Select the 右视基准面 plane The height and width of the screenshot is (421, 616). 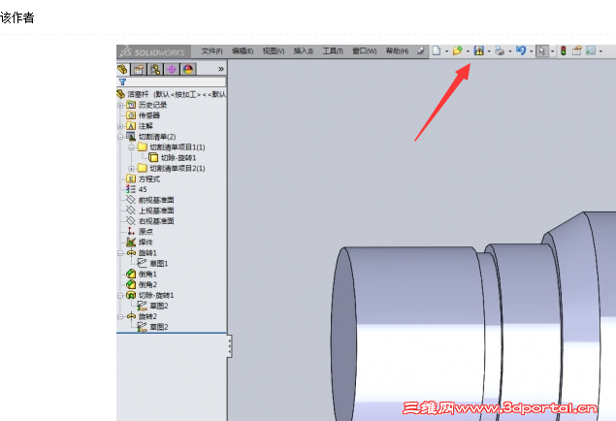pyautogui.click(x=150, y=221)
